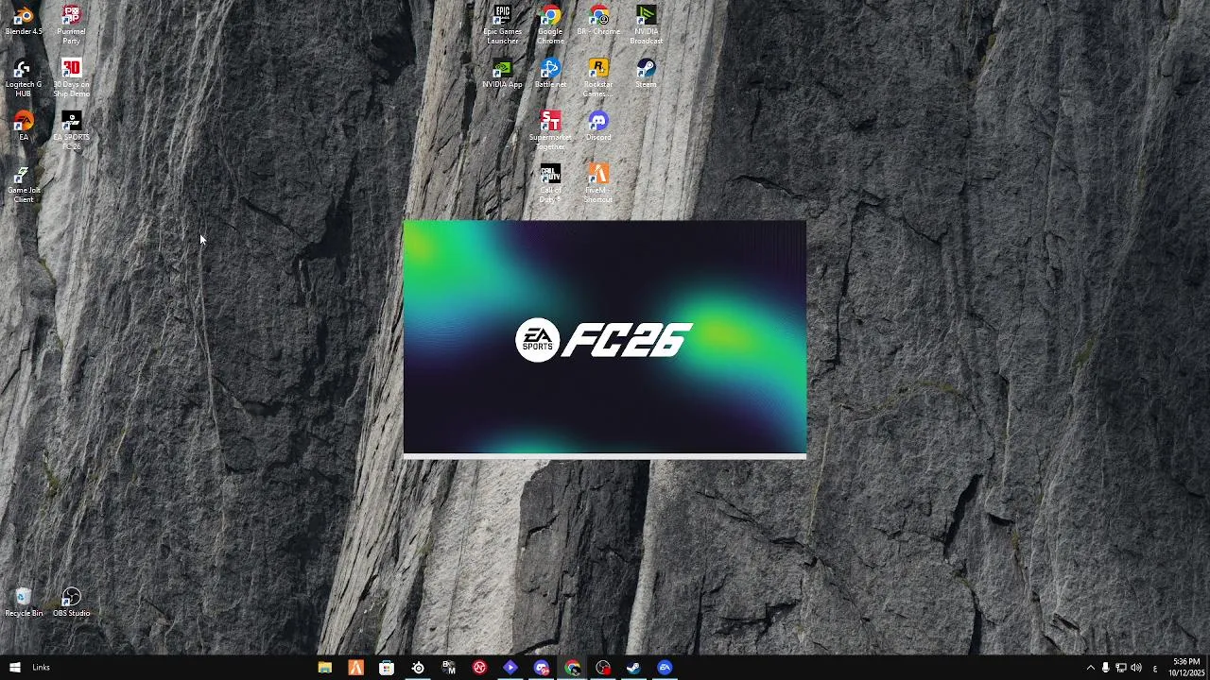Select the 30 Days on Ship Demo icon
1210x680 pixels.
point(71,77)
